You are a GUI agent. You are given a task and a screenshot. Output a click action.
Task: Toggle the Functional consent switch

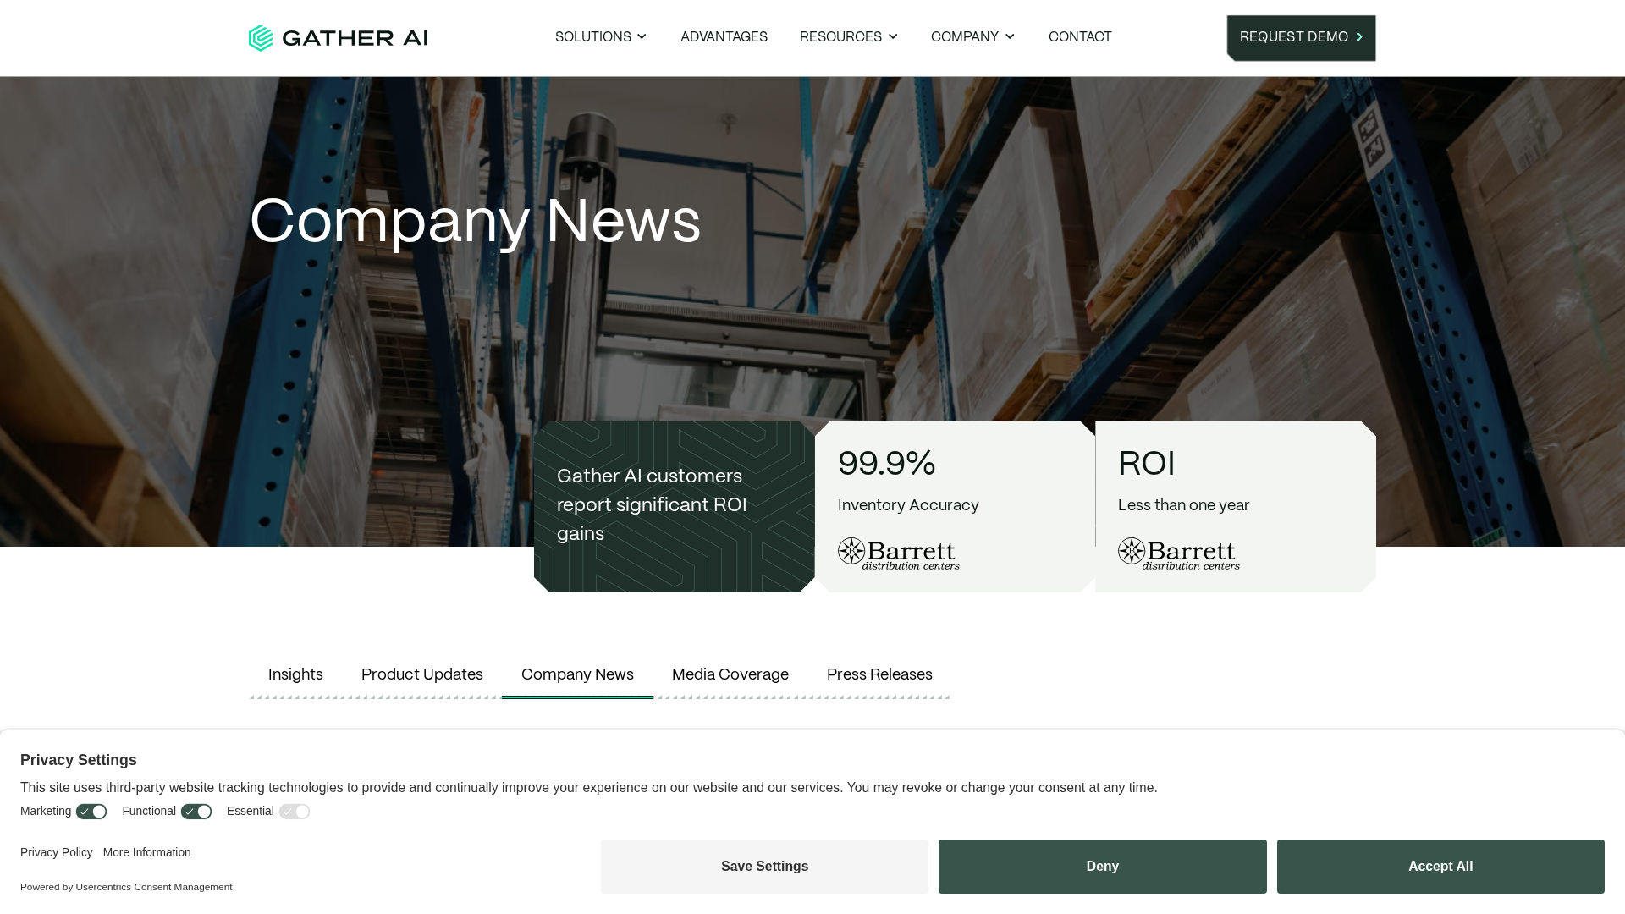196,812
